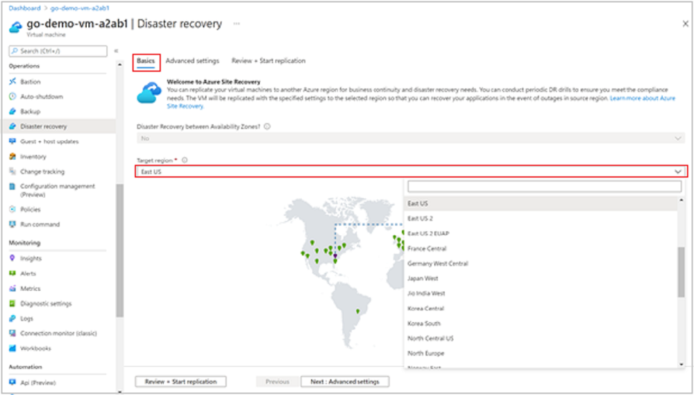This screenshot has width=694, height=395.
Task: Click the Metrics chart icon
Action: [x=12, y=288]
